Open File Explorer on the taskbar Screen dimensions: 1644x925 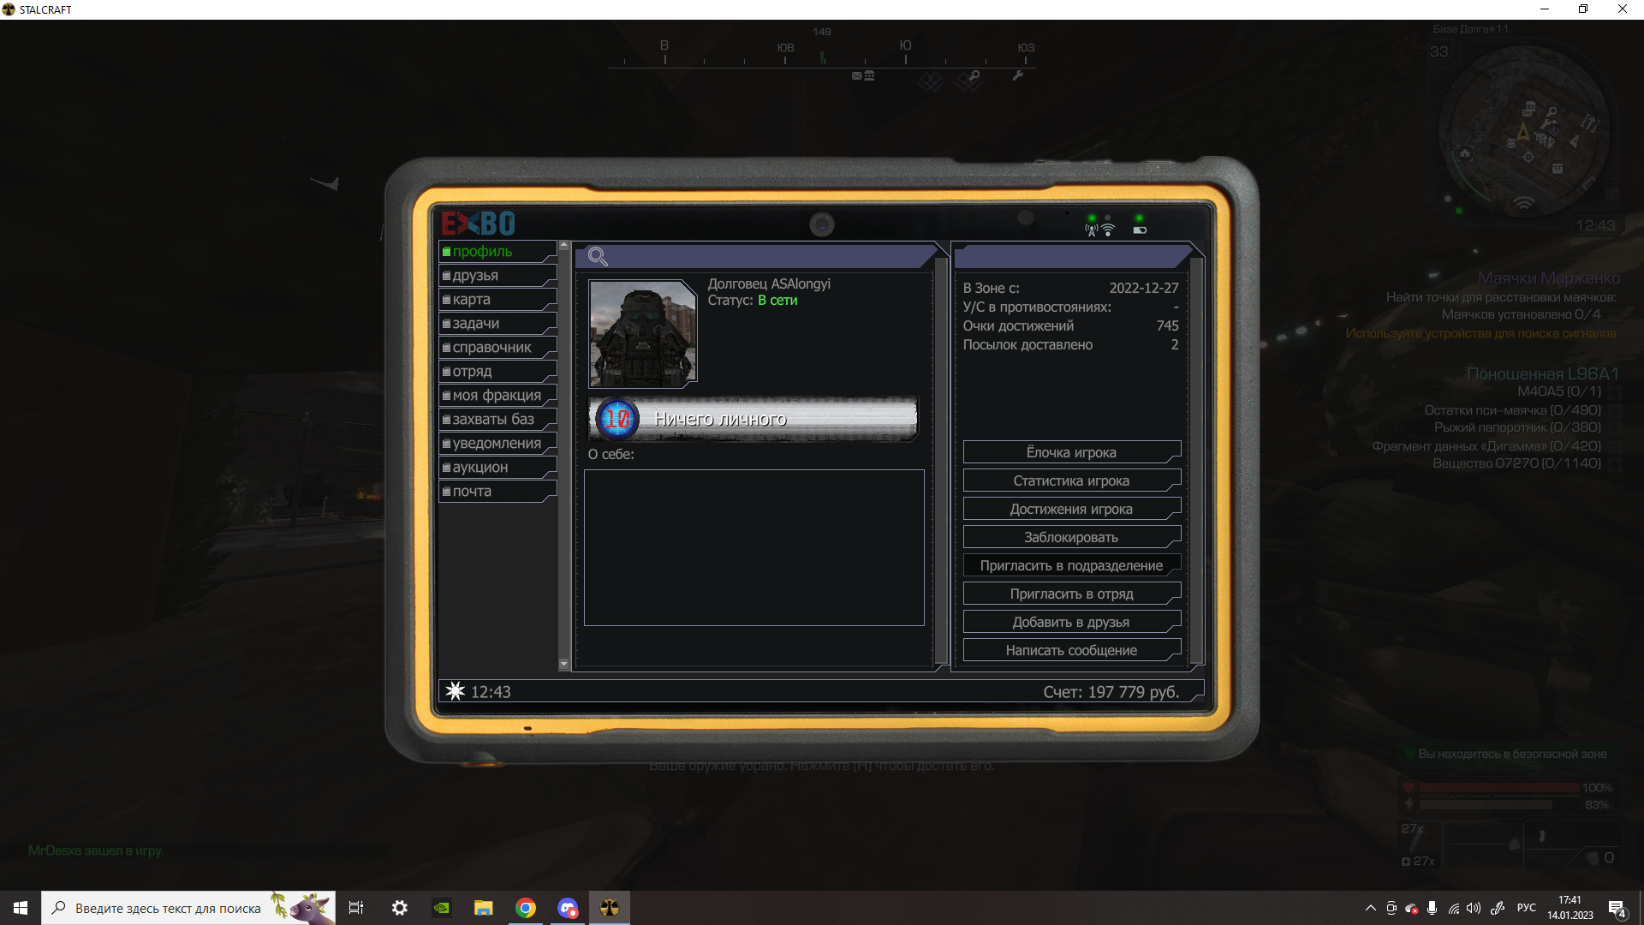tap(484, 908)
